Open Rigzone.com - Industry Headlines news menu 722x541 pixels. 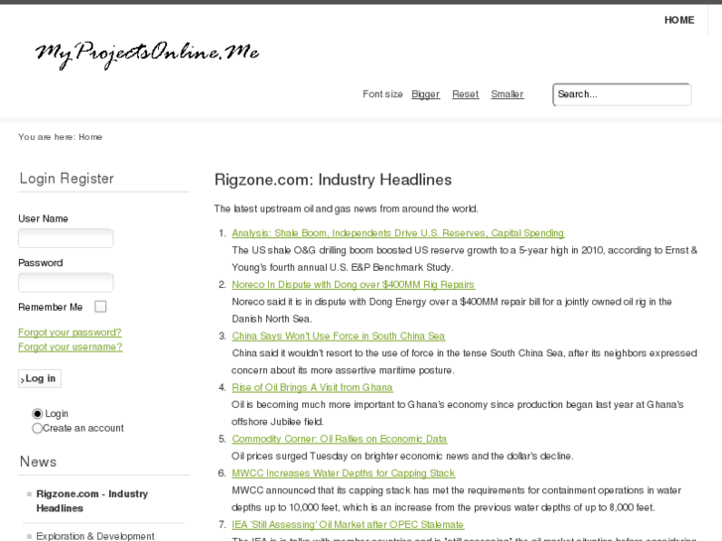tap(92, 501)
